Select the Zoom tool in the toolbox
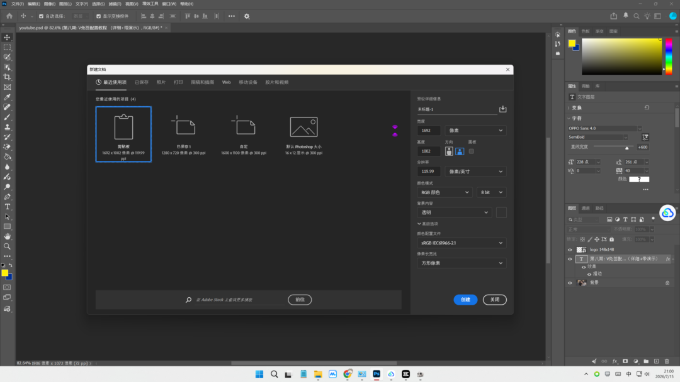The width and height of the screenshot is (680, 382). [x=8, y=246]
